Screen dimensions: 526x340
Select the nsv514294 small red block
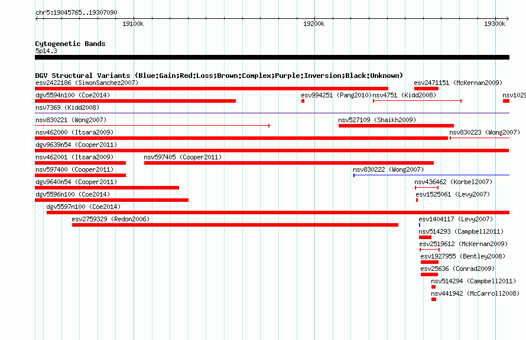[433, 287]
